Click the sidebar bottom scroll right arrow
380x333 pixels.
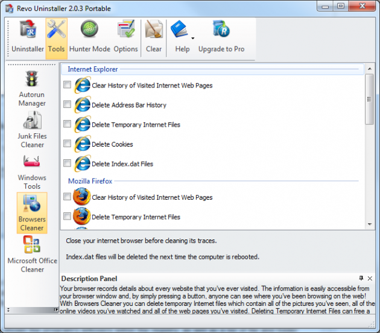[56, 310]
